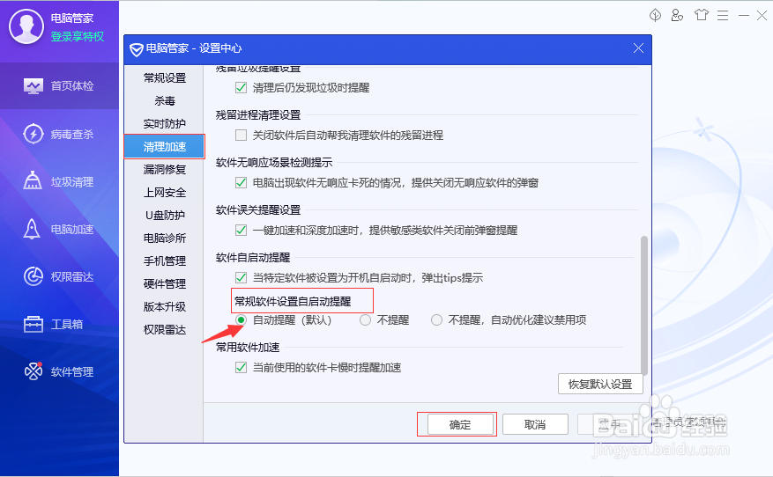Toggle 电脑出现软件无响应卡死 popup checkbox
The image size is (773, 477).
pos(242,183)
